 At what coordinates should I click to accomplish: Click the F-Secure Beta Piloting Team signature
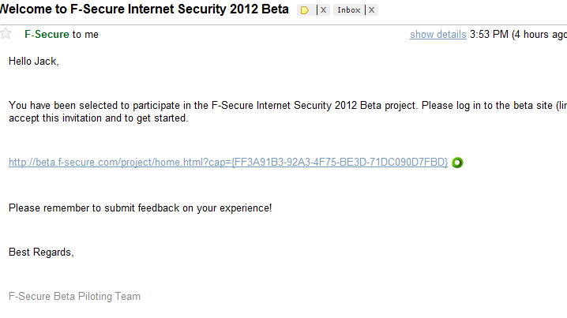click(x=74, y=297)
